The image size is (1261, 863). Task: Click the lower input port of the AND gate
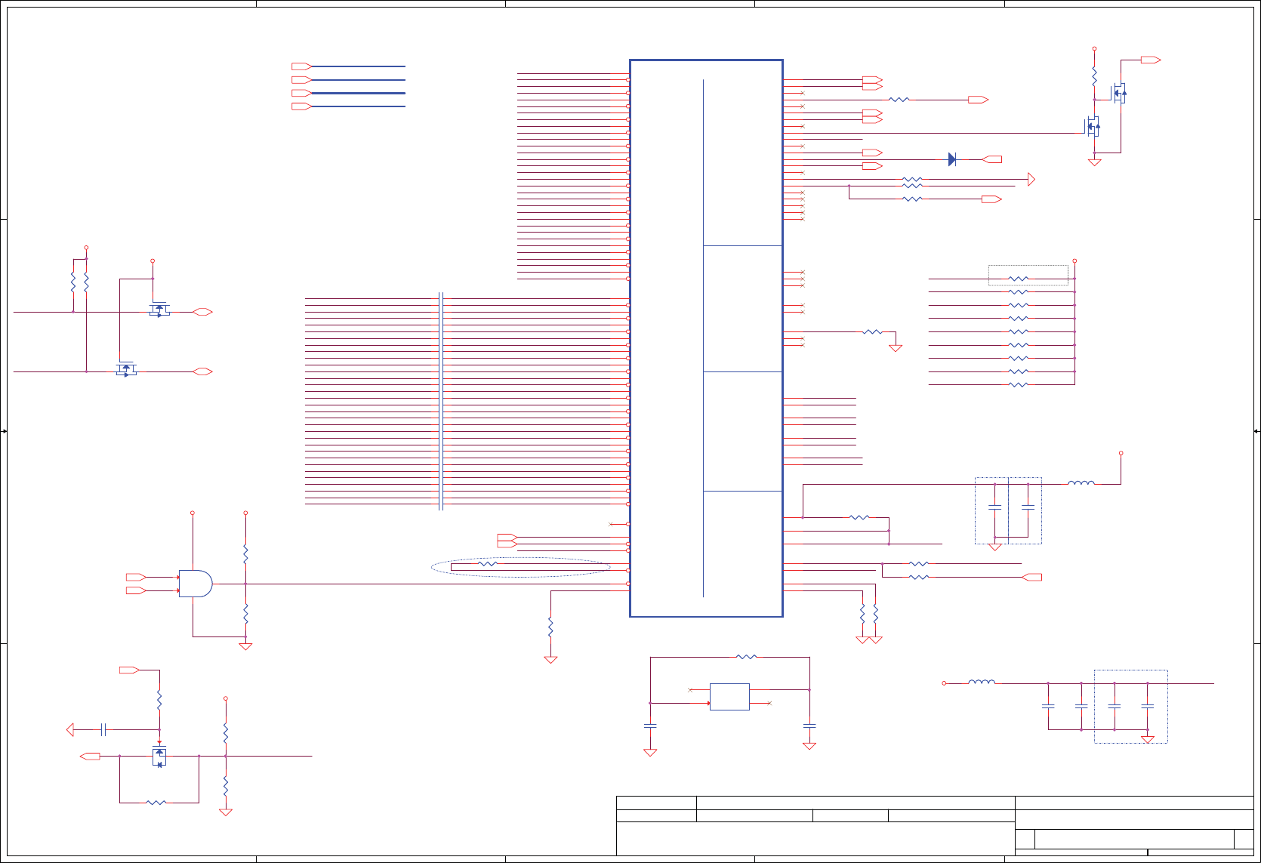(136, 590)
